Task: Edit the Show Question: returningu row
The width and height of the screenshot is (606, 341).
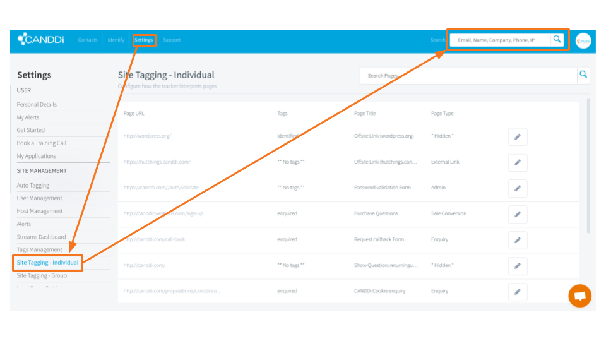Action: tap(518, 266)
